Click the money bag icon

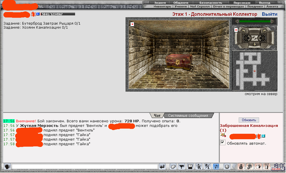pyautogui.click(x=241, y=167)
